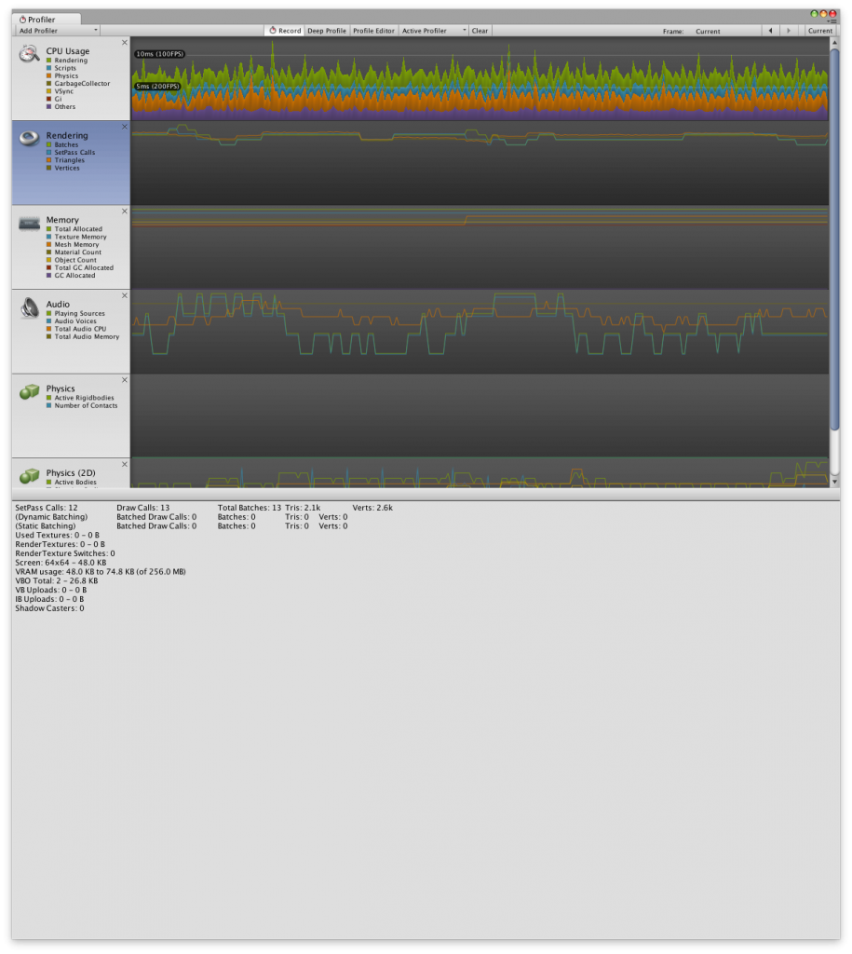
Task: Close the CPU Usage profiler module
Action: 125,43
